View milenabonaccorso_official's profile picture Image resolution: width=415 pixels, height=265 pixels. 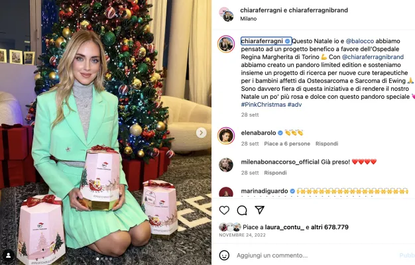226,165
